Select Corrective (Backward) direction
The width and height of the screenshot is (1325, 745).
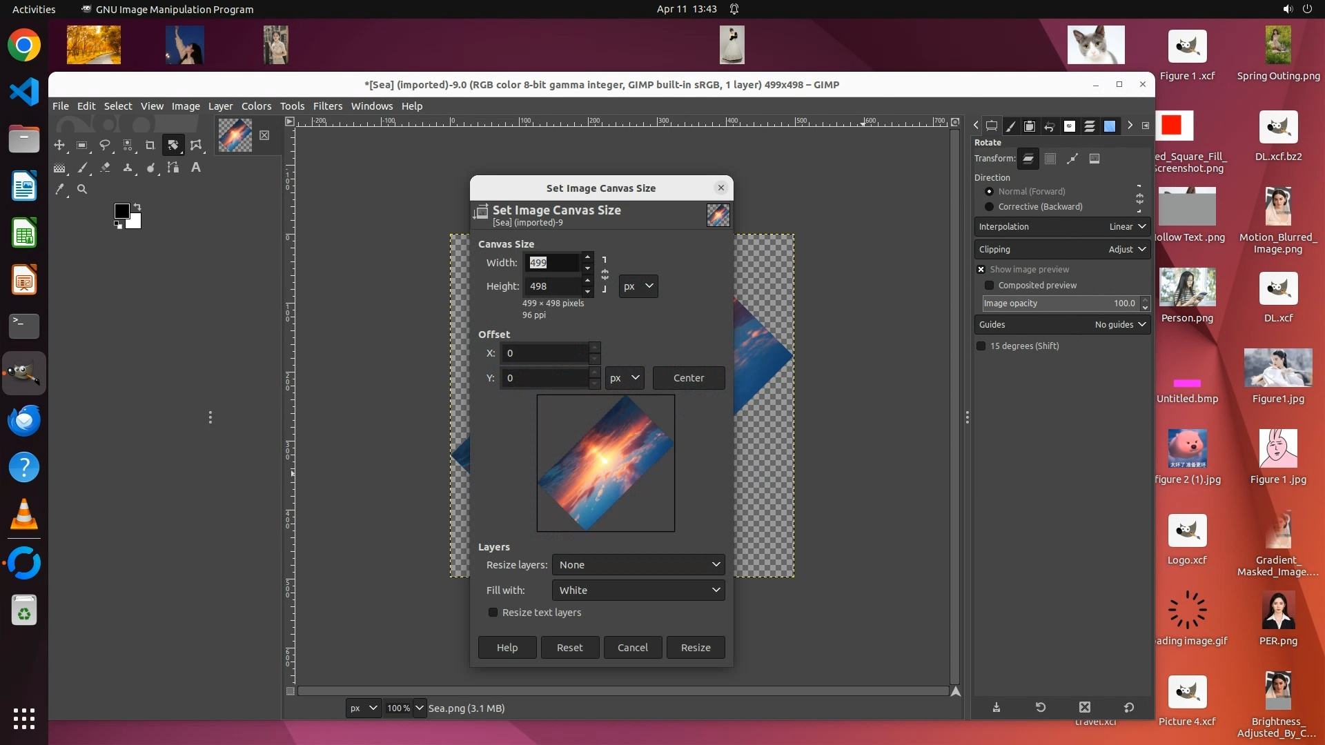point(989,207)
